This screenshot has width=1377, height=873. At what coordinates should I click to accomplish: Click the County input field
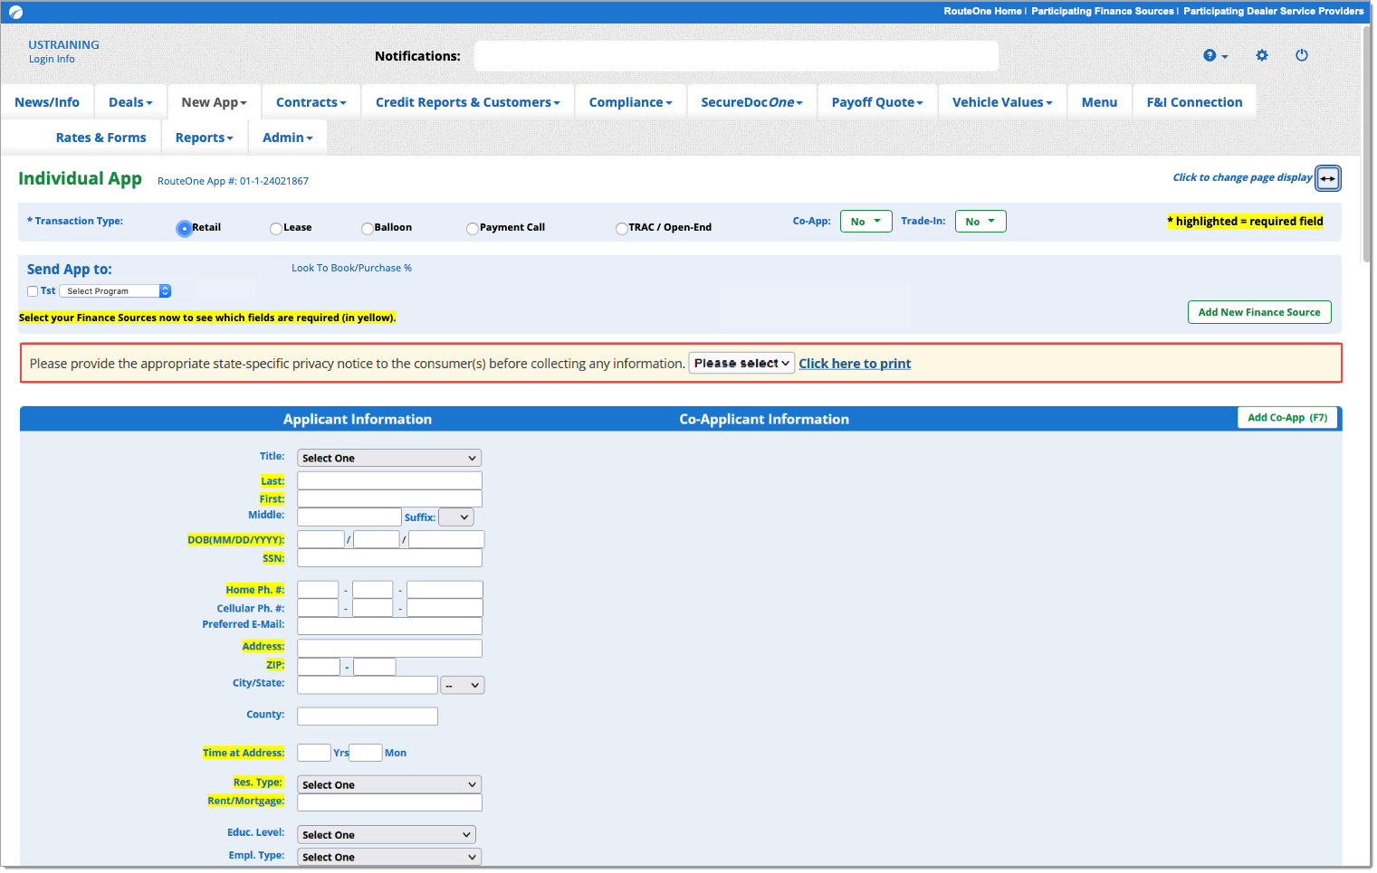coord(368,716)
